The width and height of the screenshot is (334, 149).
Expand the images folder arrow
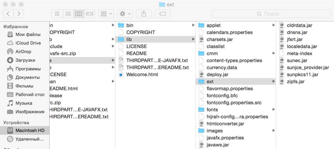coord(274,131)
